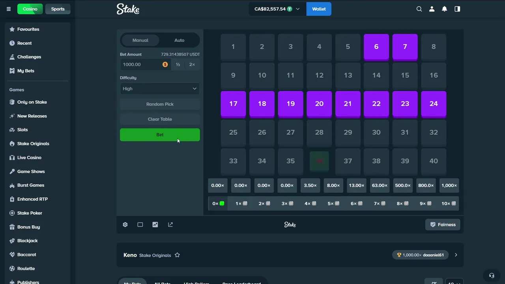Viewport: 505px width, 284px height.
Task: Open My Bets in the sidebar
Action: (38, 71)
